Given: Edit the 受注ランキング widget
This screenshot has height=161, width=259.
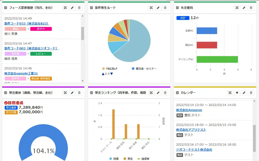Looking at the screenshot, I should coord(158,93).
